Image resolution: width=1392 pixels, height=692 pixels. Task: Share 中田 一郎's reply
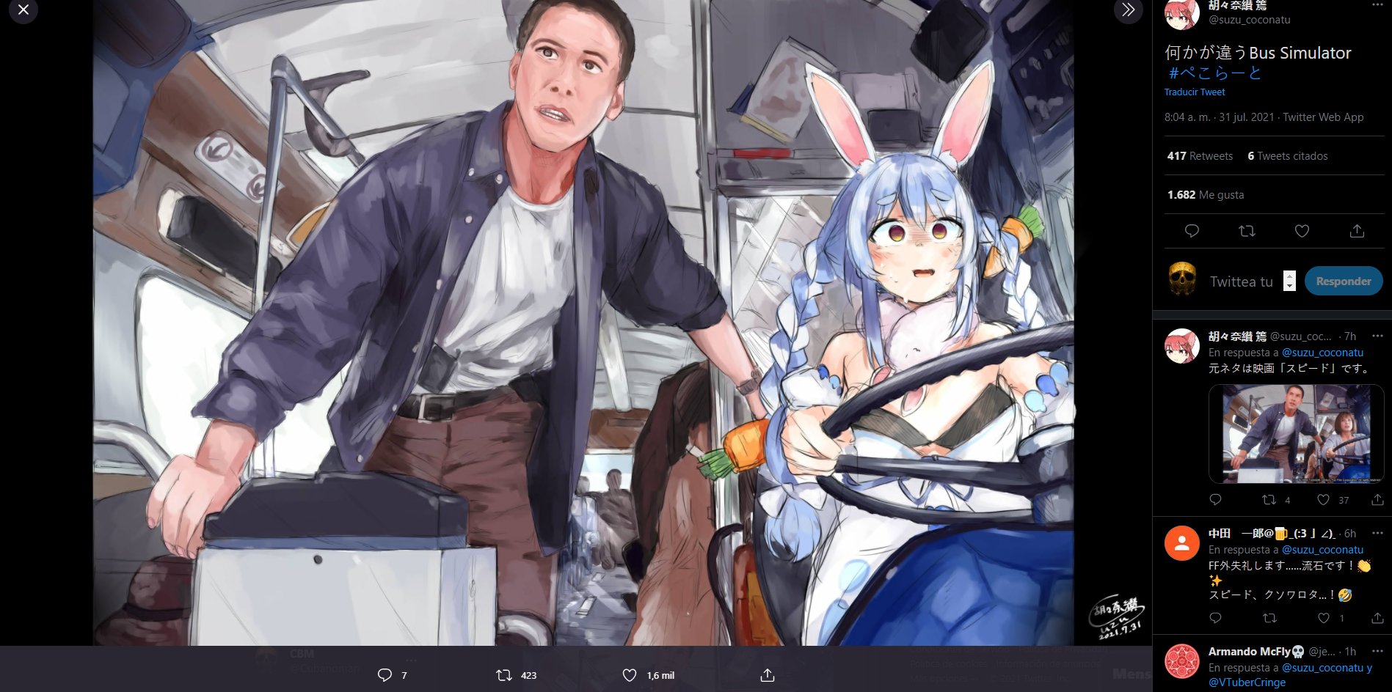(1377, 618)
